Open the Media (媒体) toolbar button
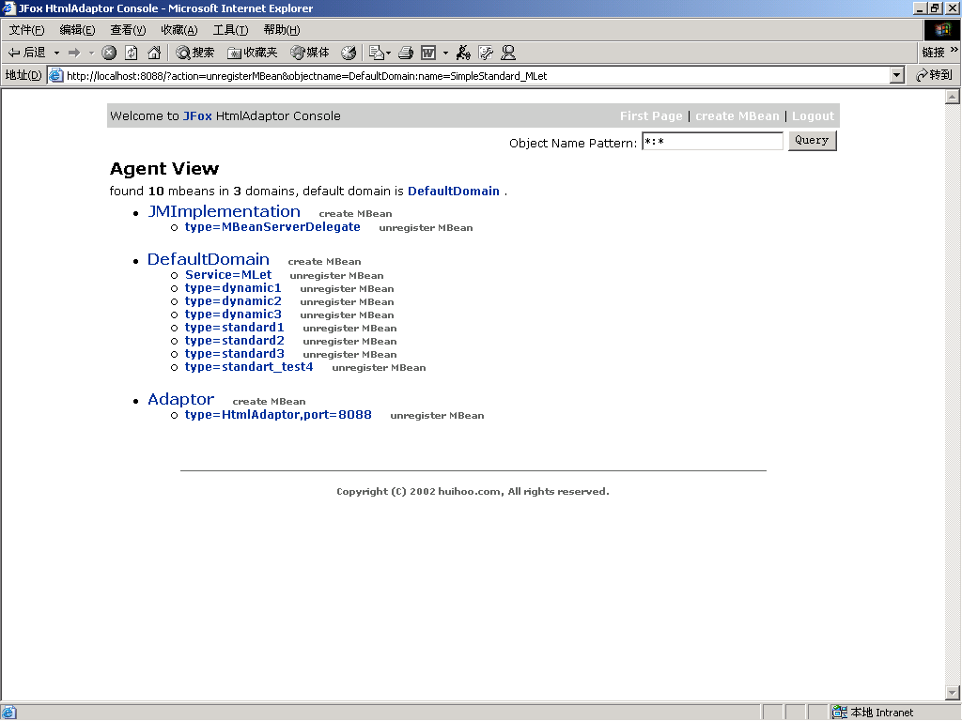Image resolution: width=962 pixels, height=721 pixels. click(310, 53)
